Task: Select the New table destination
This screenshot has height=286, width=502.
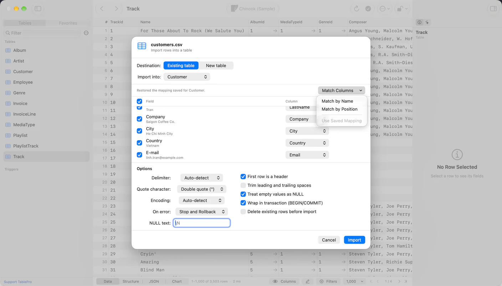Action: (x=216, y=66)
